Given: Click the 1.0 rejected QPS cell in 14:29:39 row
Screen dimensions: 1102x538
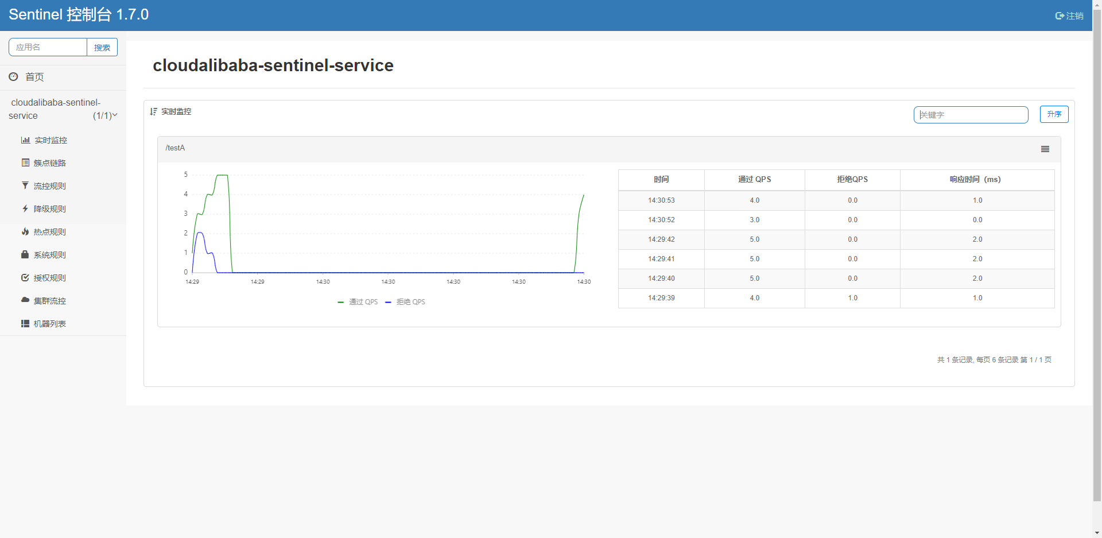Looking at the screenshot, I should [x=852, y=298].
